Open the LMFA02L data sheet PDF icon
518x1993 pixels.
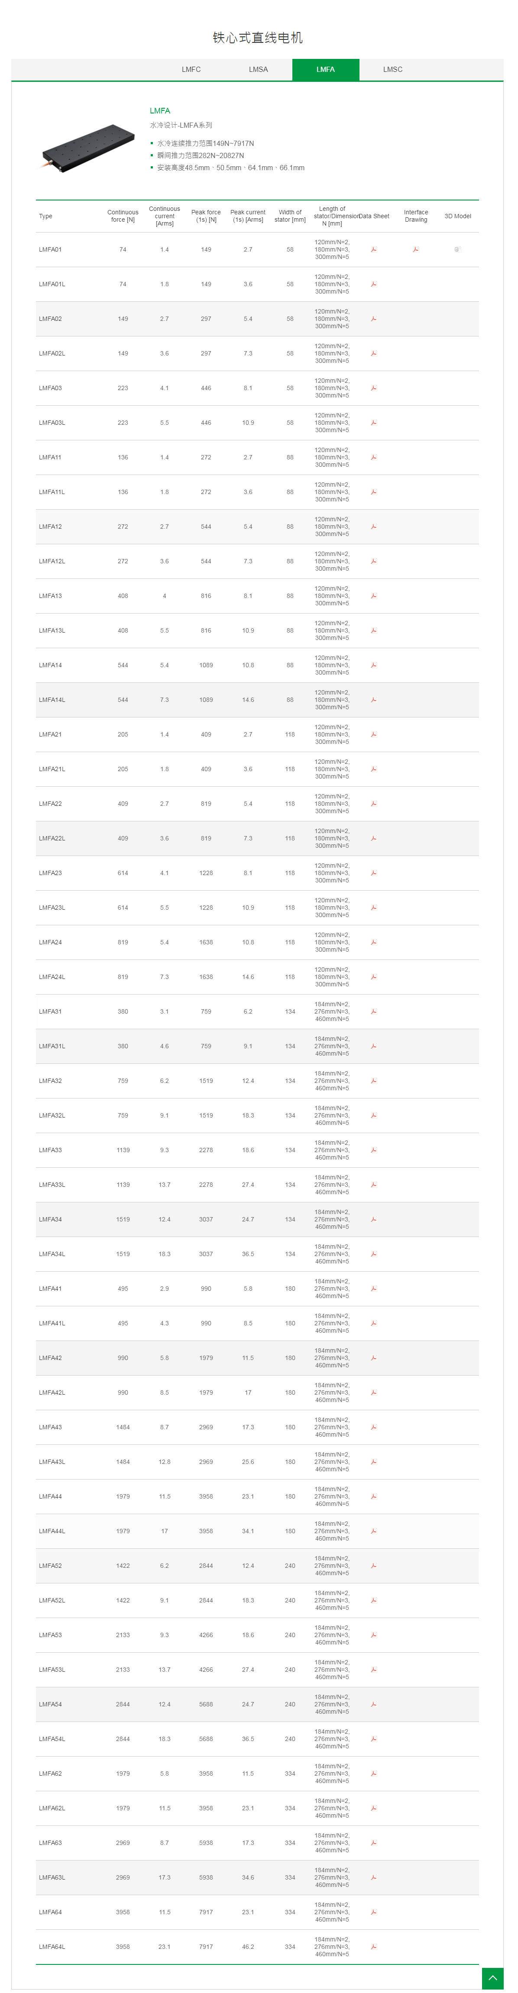(373, 354)
